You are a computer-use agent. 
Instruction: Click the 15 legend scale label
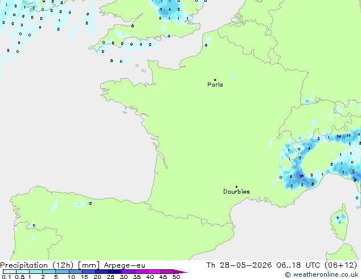[x=84, y=277]
